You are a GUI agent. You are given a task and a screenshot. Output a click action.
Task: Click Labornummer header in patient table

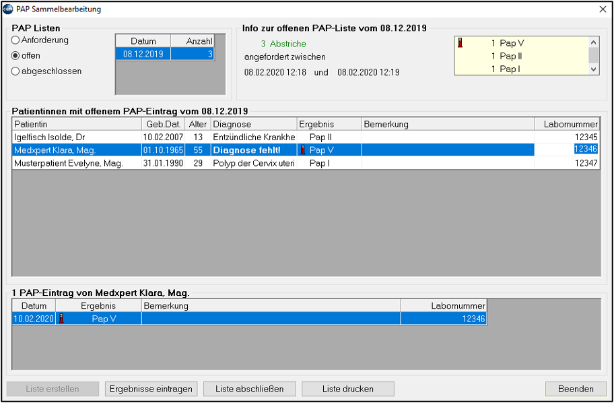(567, 124)
